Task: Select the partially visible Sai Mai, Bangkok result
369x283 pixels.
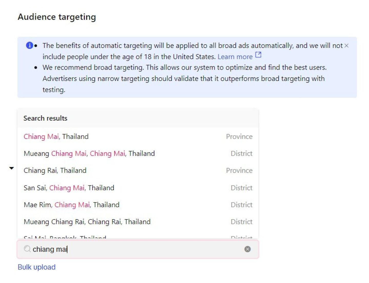Action: pos(65,237)
